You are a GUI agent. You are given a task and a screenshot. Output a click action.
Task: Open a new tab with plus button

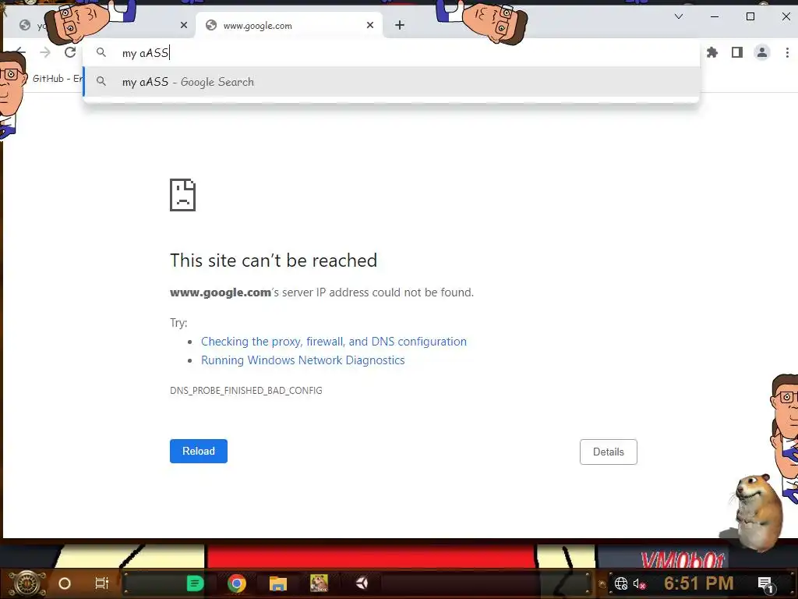click(400, 25)
